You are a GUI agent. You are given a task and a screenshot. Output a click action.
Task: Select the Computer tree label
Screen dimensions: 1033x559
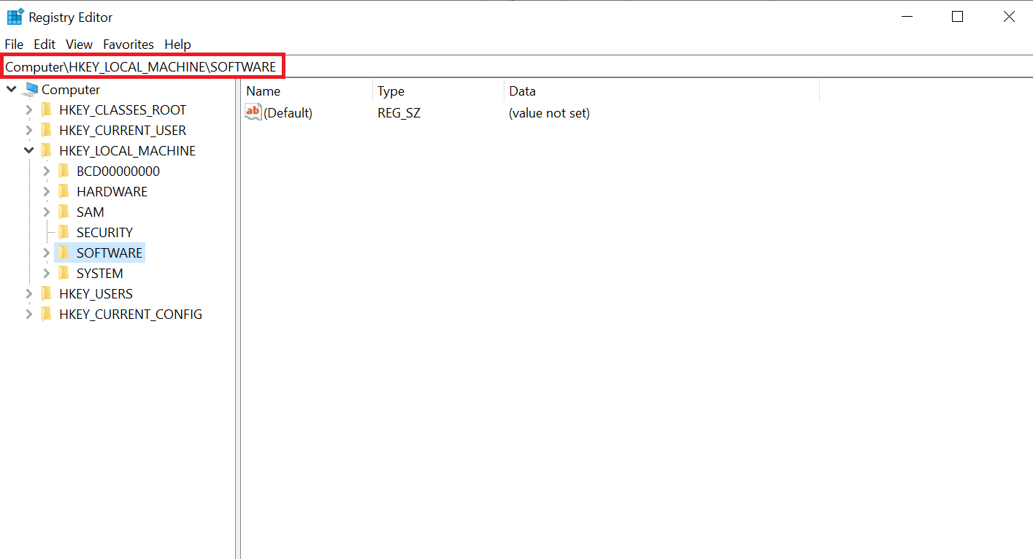click(71, 90)
